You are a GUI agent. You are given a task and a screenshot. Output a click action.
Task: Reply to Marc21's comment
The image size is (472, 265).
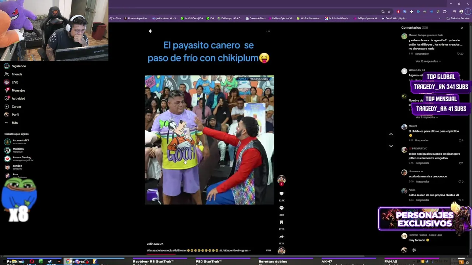coord(422,141)
